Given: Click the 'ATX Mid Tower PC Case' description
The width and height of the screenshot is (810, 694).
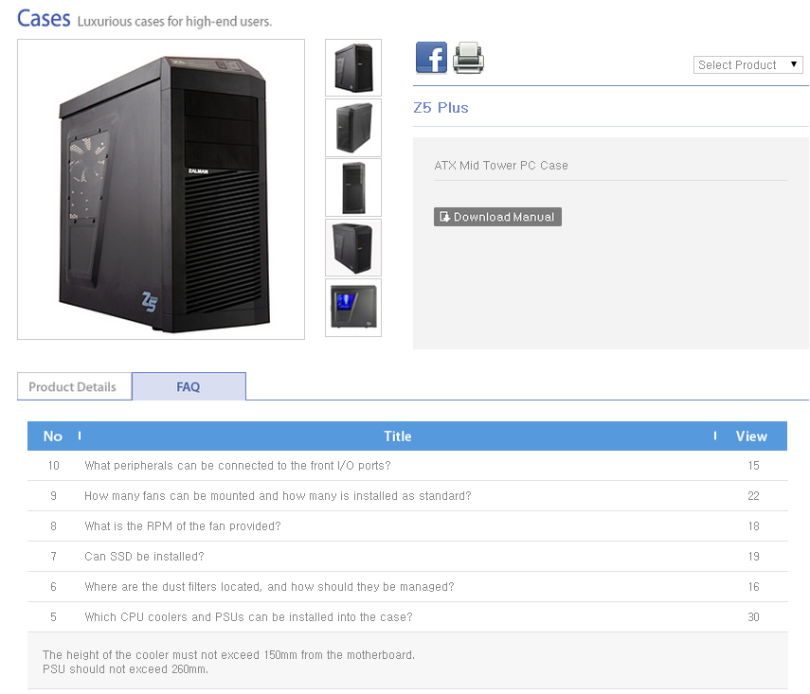Looking at the screenshot, I should 501,166.
